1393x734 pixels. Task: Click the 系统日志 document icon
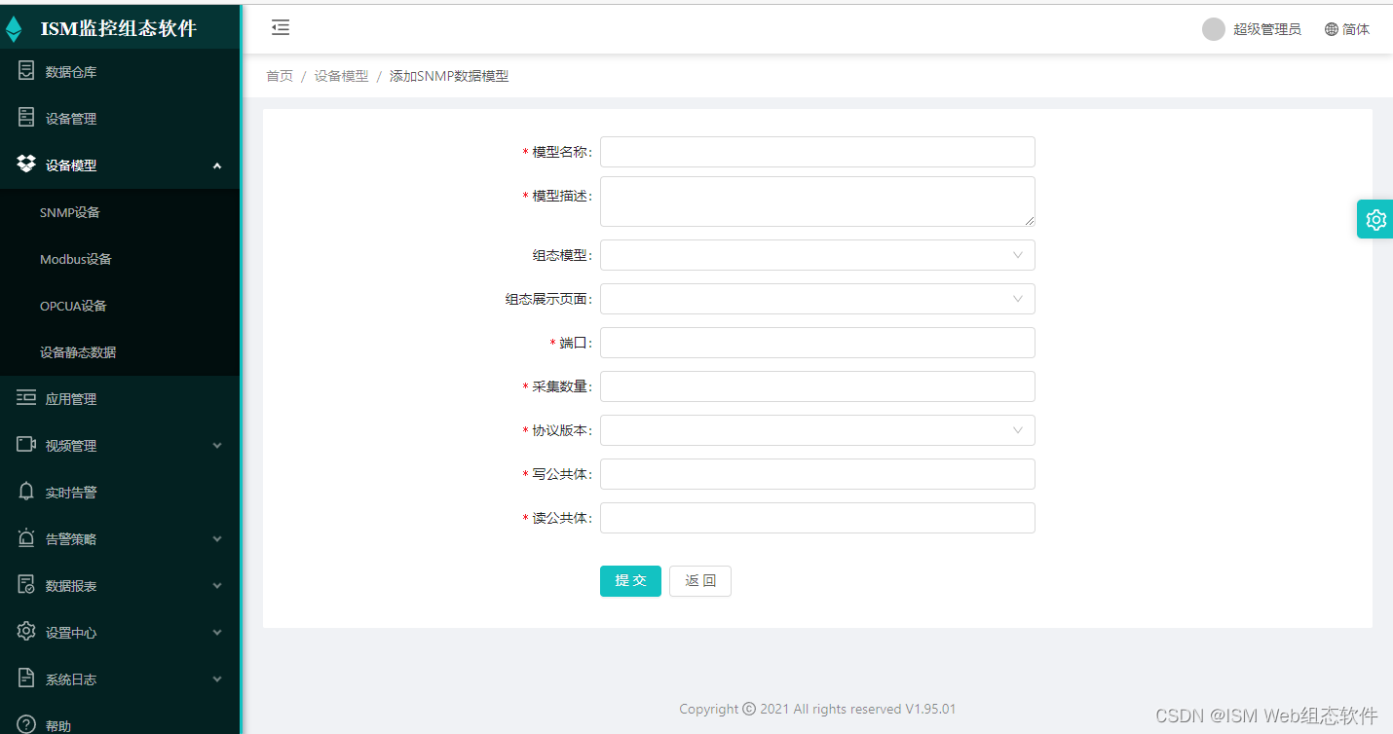(x=26, y=679)
